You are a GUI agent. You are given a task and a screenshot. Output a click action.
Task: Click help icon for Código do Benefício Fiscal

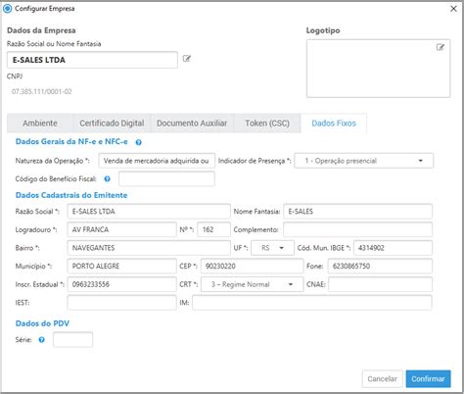click(107, 179)
